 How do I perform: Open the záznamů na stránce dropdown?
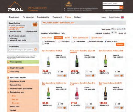(x=114, y=33)
